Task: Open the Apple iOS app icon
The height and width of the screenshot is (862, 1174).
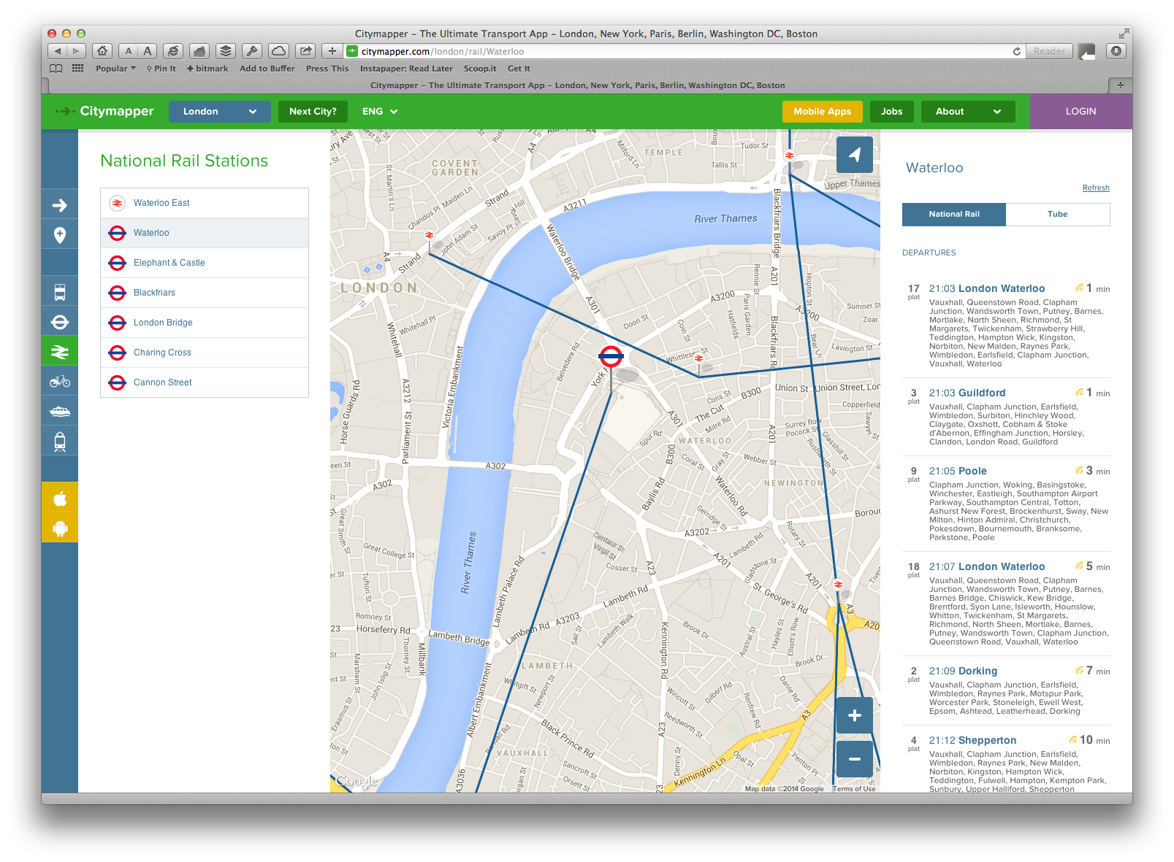Action: tap(60, 498)
